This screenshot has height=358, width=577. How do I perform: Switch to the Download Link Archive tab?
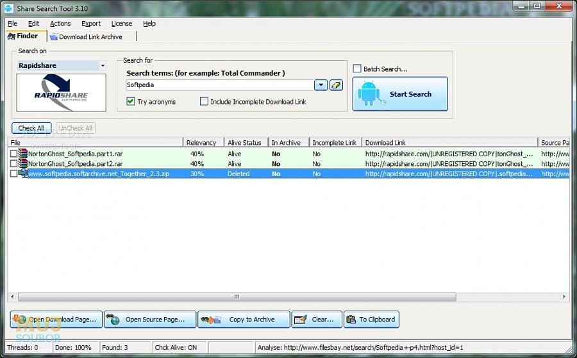[x=92, y=37]
